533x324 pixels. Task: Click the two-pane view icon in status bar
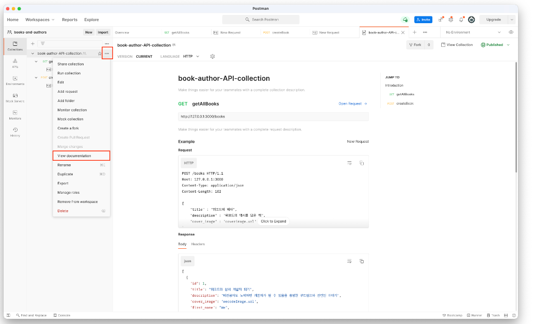coord(506,315)
